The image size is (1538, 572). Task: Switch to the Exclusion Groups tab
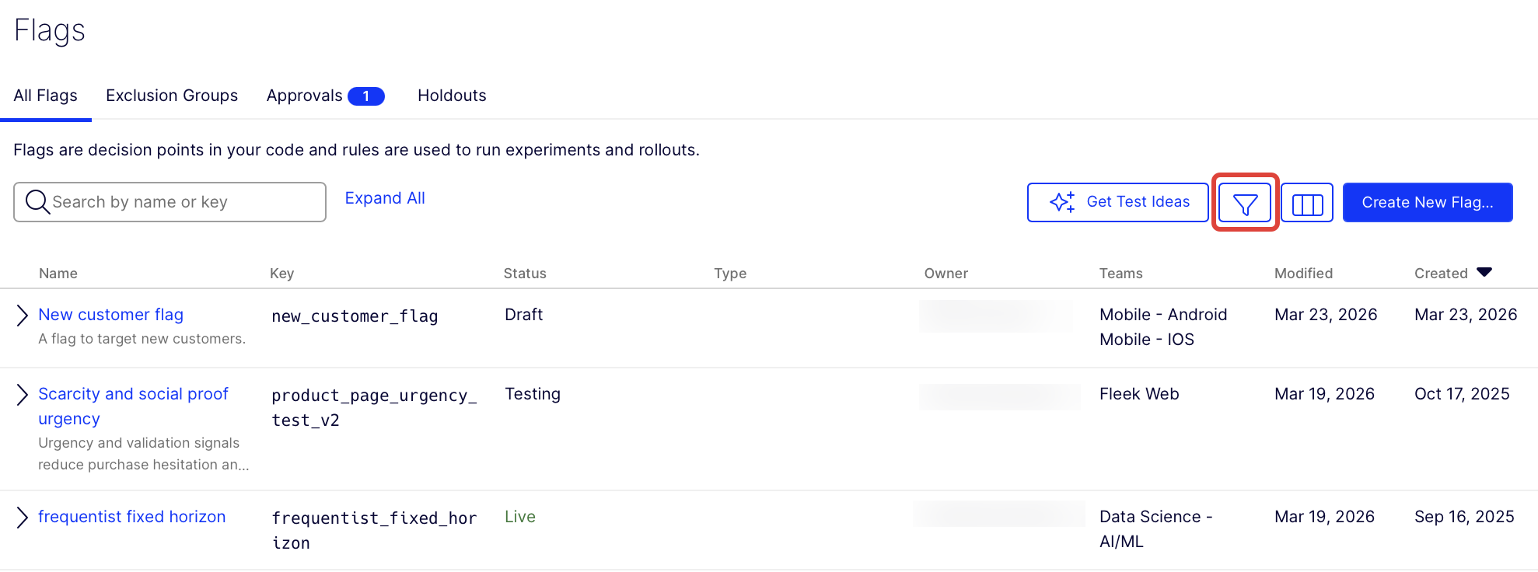pos(172,96)
